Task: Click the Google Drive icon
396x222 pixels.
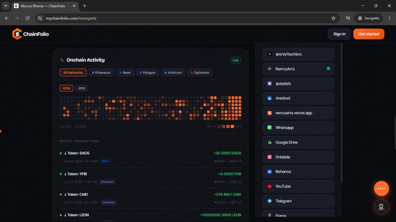Action: (x=269, y=143)
